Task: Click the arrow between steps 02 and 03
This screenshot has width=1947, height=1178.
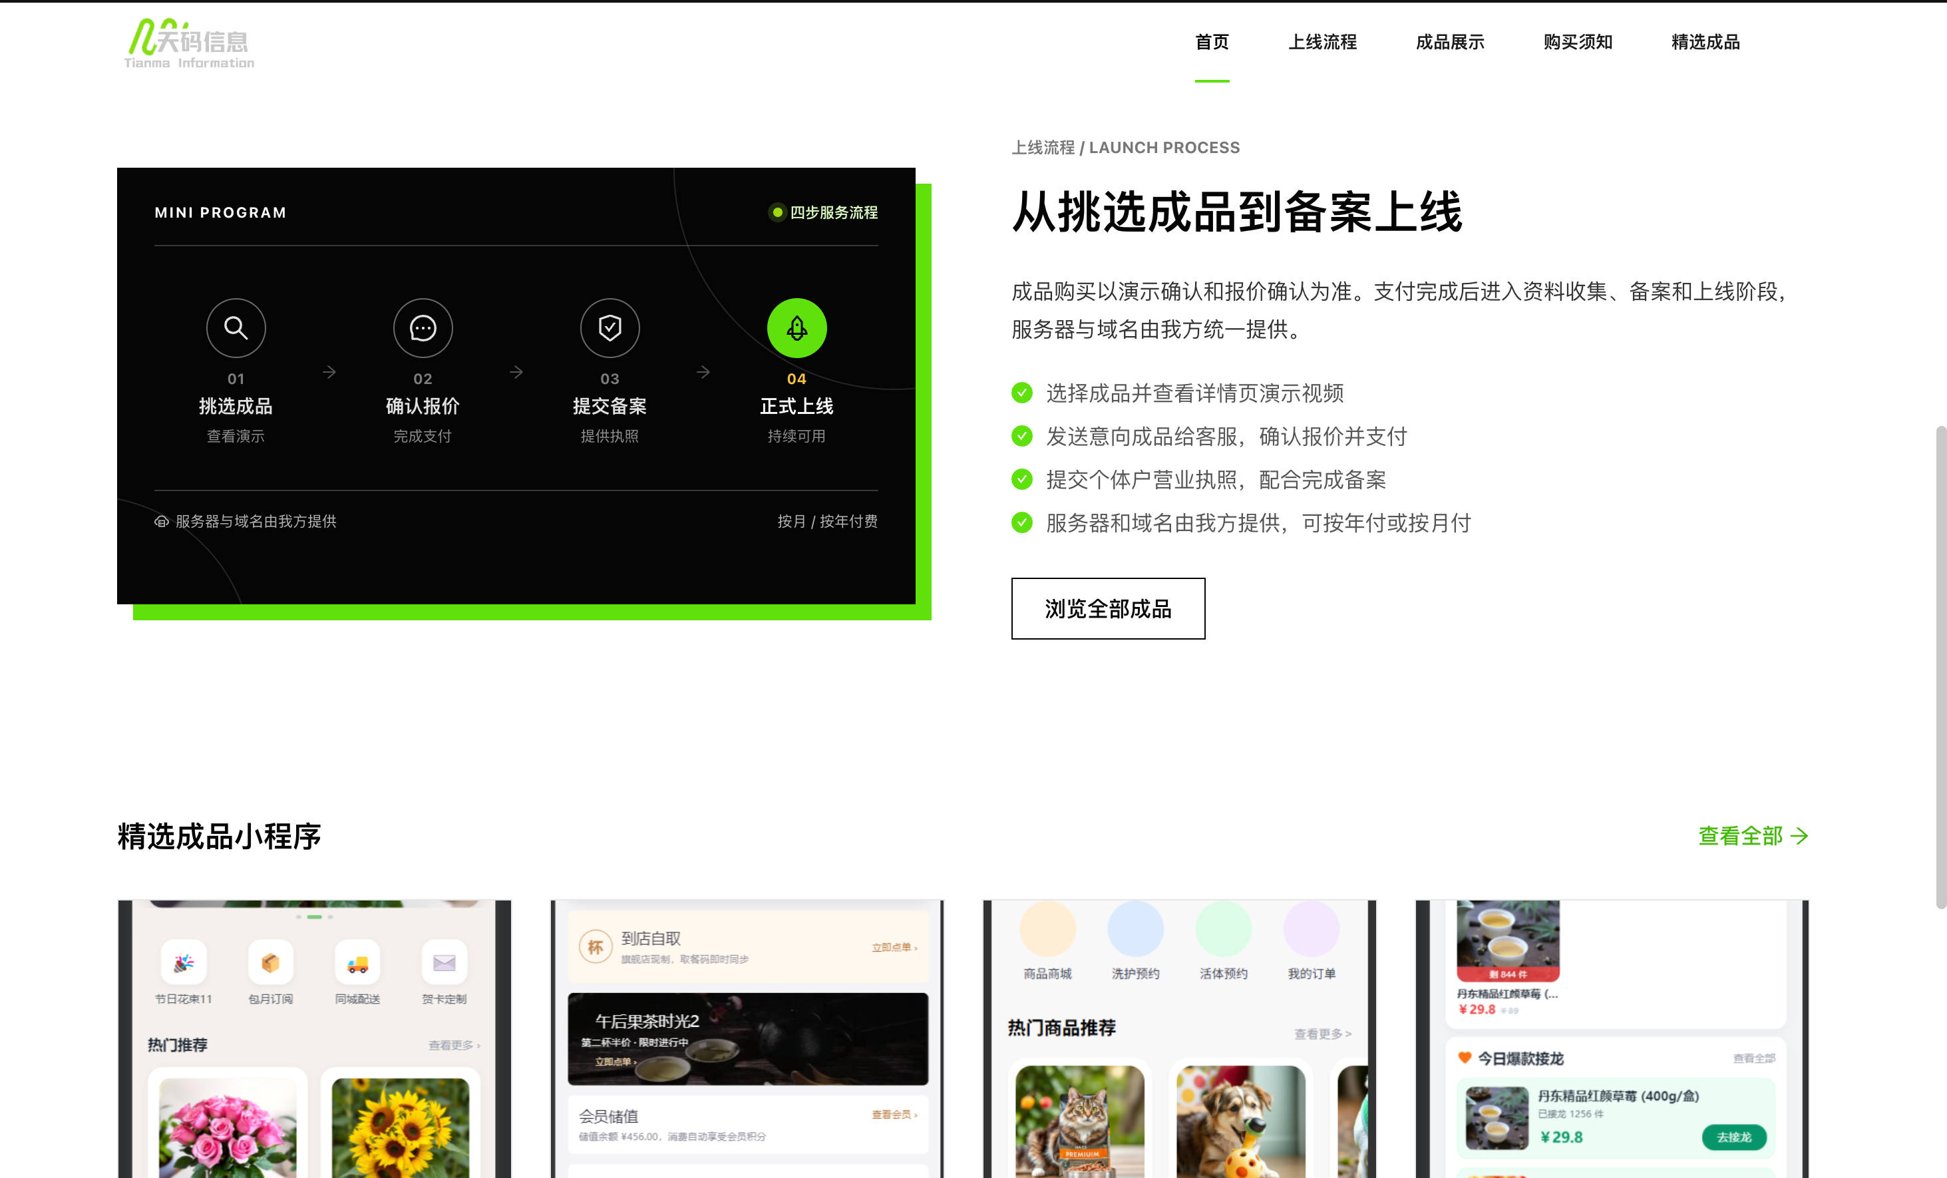Action: click(516, 371)
